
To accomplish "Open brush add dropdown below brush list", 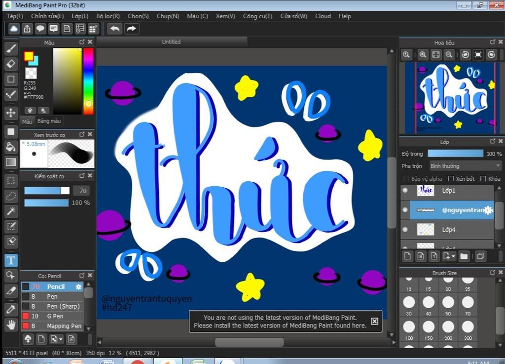I will (x=61, y=339).
